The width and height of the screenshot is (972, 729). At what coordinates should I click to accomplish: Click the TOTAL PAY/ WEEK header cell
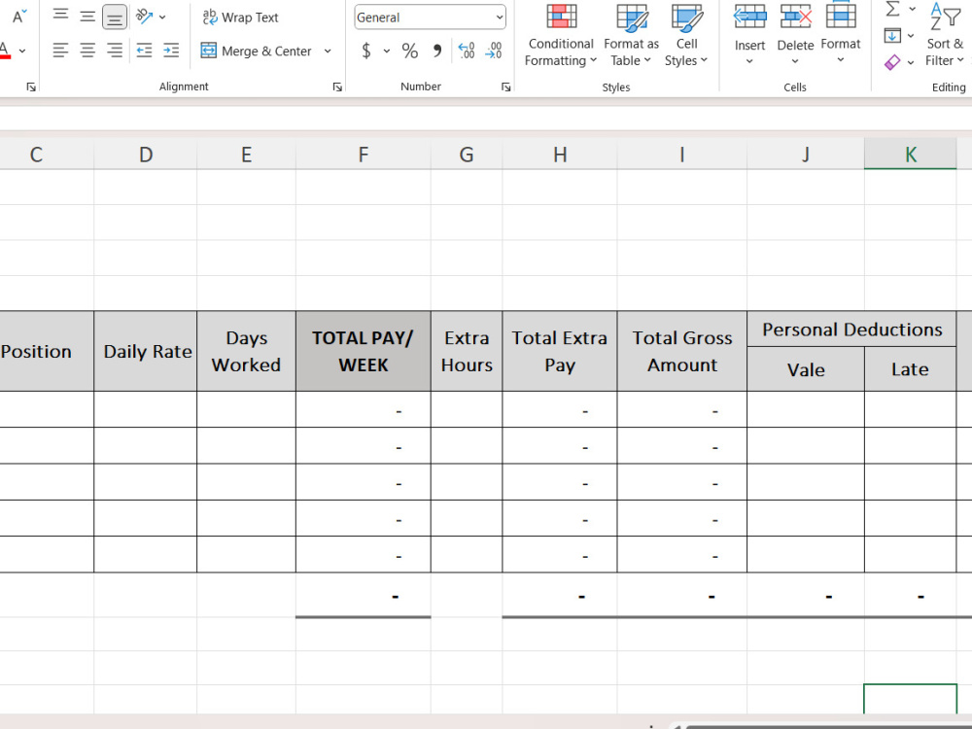click(x=364, y=352)
